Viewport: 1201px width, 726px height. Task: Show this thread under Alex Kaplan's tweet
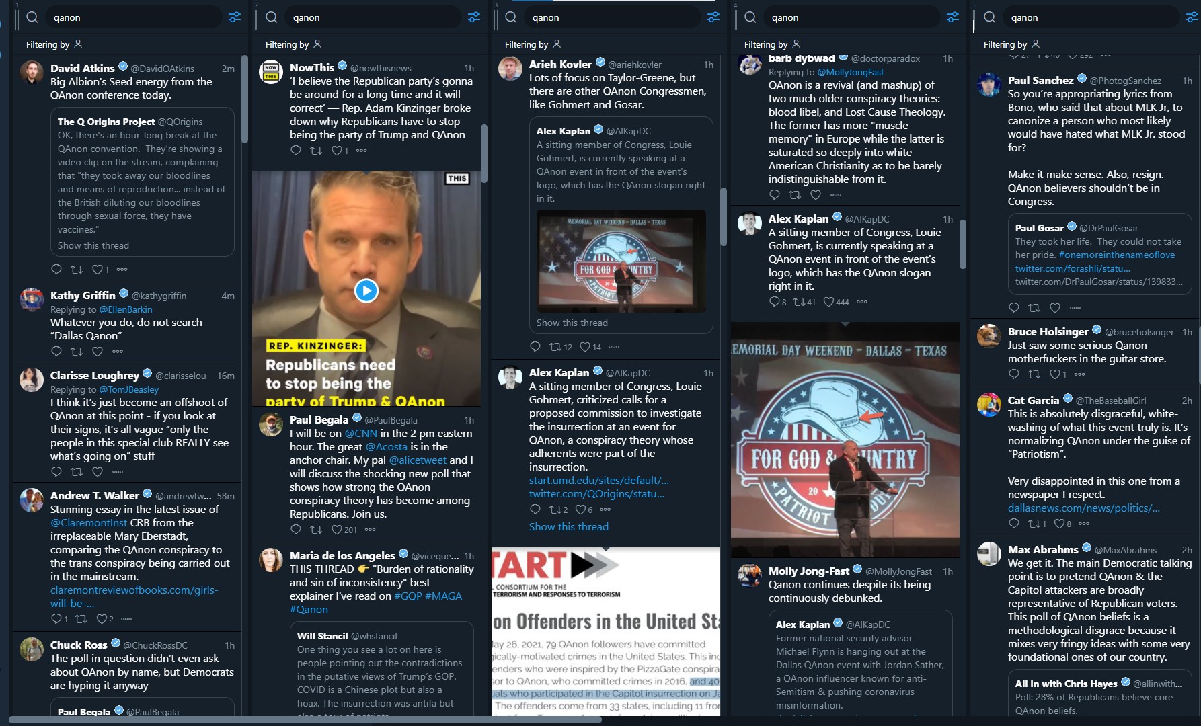(x=568, y=527)
